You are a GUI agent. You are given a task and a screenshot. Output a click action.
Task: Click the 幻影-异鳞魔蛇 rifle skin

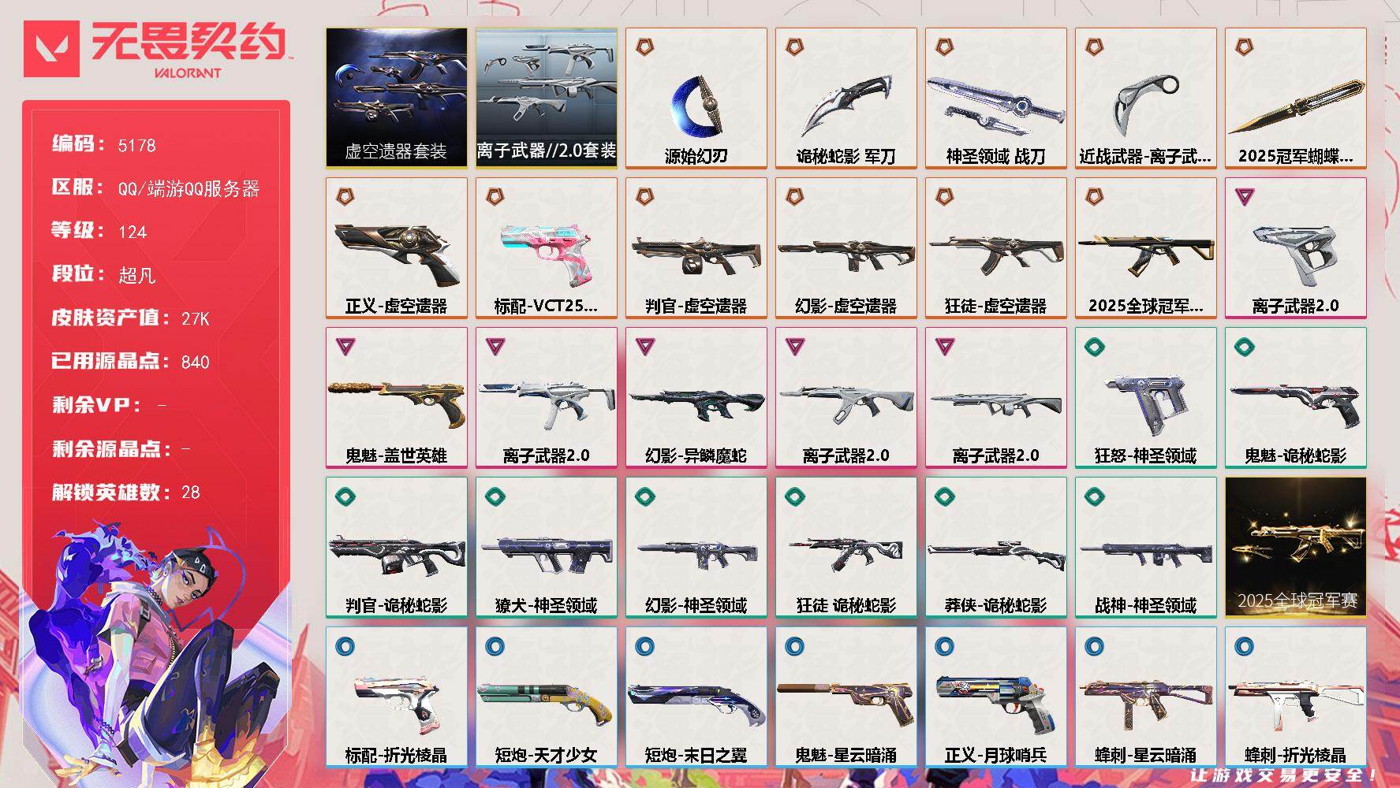[696, 398]
